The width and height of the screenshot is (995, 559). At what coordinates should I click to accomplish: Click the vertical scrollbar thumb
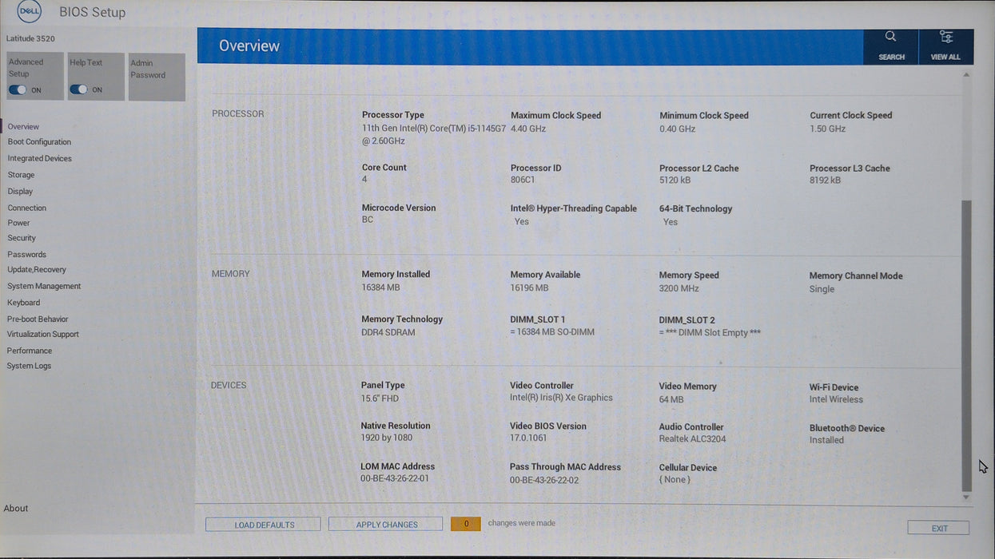966,343
